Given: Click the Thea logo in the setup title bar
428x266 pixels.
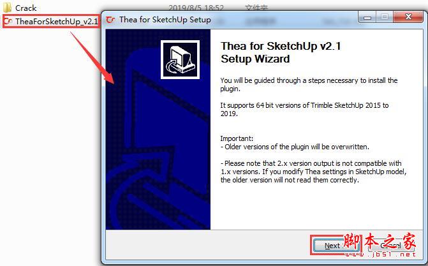Looking at the screenshot, I should (x=110, y=20).
